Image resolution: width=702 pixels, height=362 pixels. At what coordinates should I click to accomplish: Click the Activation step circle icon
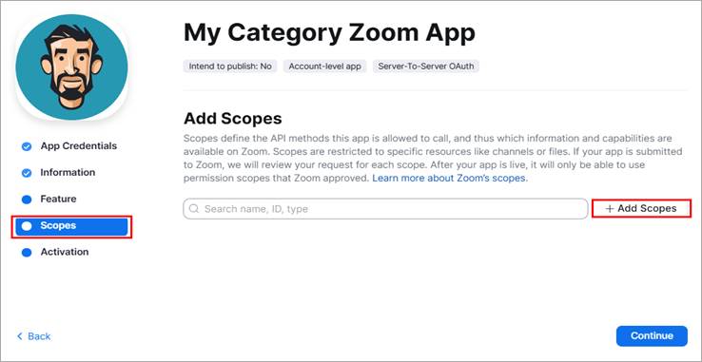27,253
